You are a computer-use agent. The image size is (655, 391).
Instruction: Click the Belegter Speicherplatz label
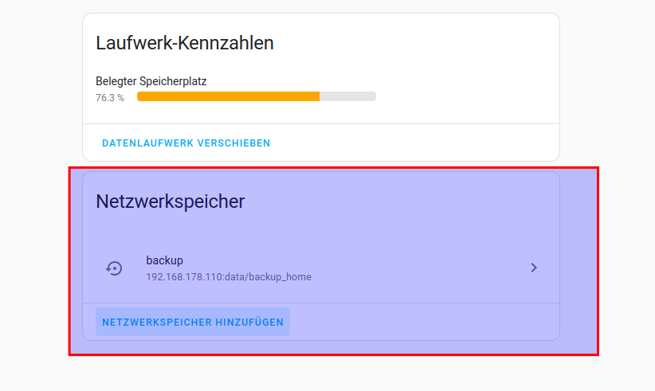click(151, 81)
